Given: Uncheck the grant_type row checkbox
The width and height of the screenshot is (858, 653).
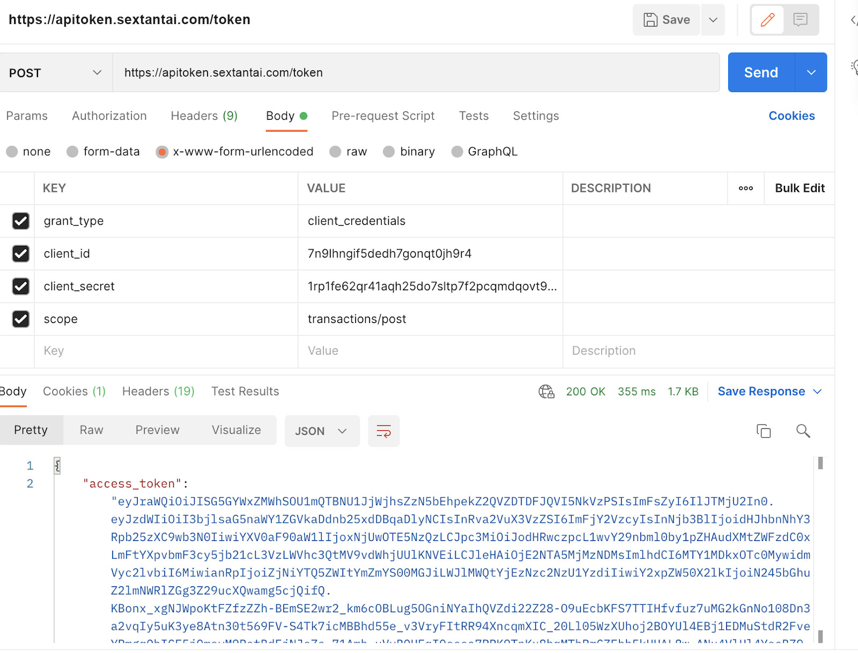Looking at the screenshot, I should [x=21, y=221].
